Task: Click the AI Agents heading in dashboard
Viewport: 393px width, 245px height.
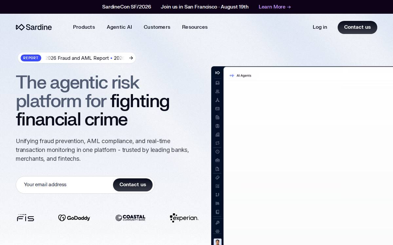Action: tap(244, 75)
